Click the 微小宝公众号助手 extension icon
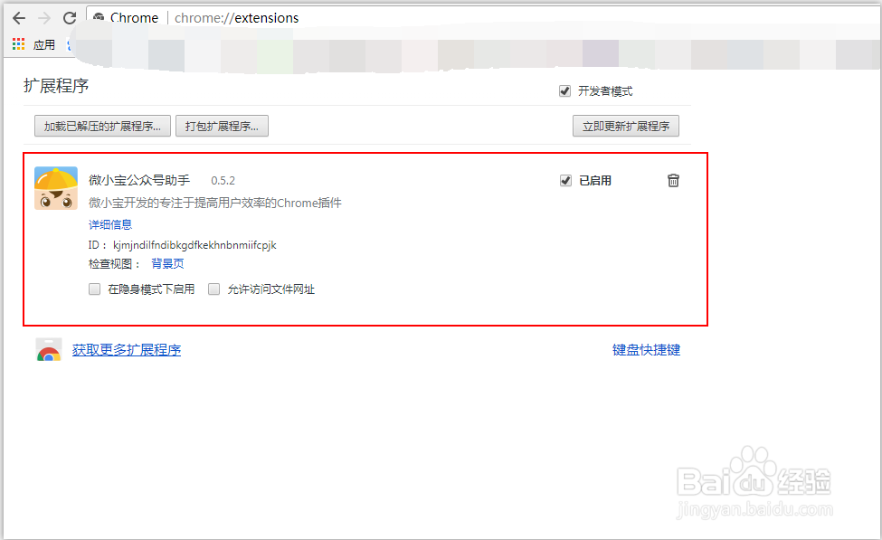882x540 pixels. (x=56, y=188)
